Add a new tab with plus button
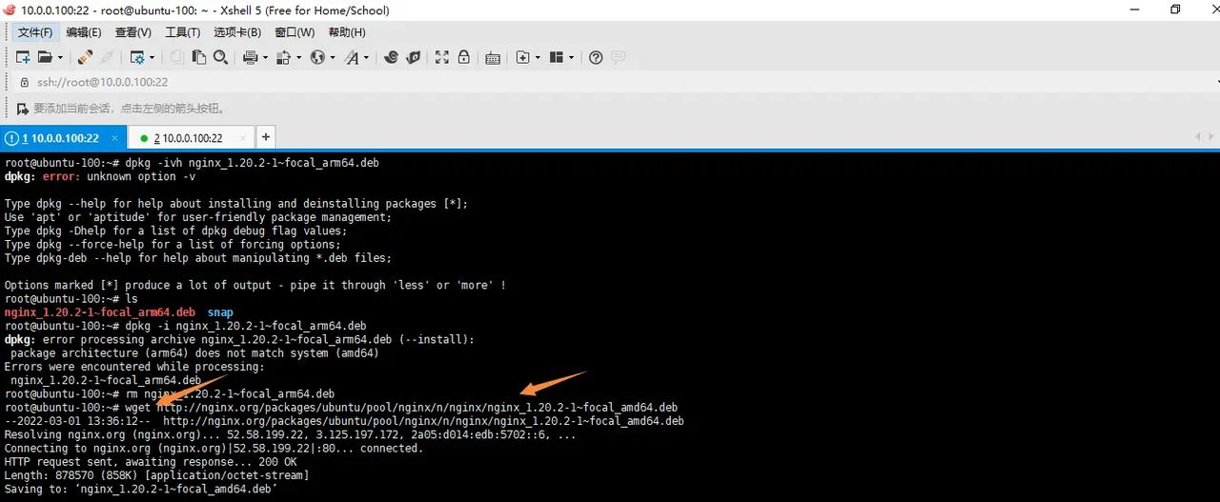This screenshot has height=502, width=1220. coord(266,137)
